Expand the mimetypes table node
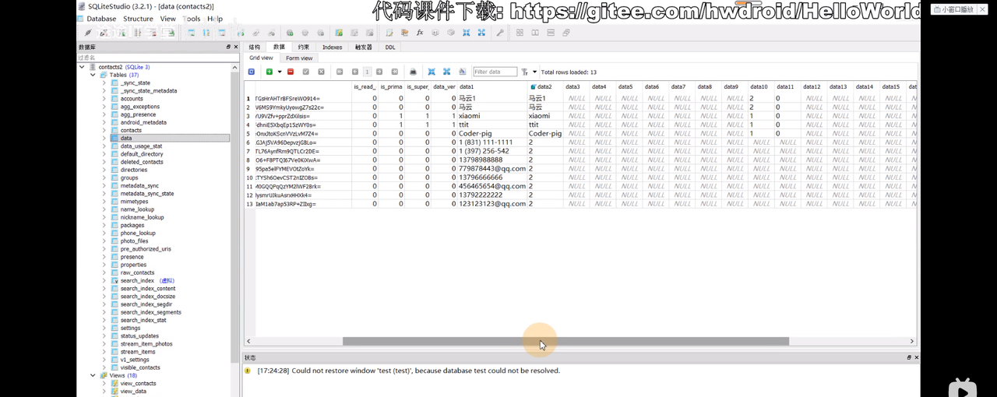 (104, 202)
